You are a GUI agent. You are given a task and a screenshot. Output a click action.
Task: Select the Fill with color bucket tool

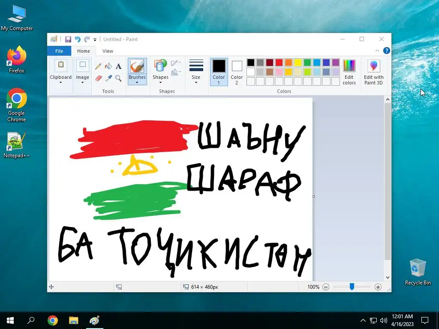click(x=108, y=66)
